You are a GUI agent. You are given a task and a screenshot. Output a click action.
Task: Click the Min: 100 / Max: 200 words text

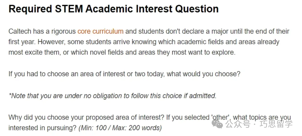point(120,128)
